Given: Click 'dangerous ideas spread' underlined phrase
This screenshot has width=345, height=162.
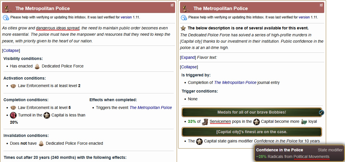Looking at the screenshot, I should [58, 28].
